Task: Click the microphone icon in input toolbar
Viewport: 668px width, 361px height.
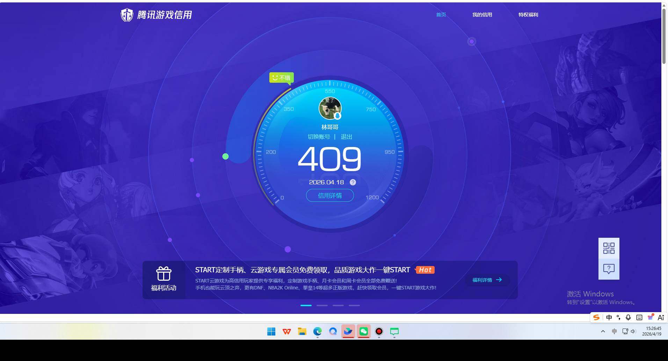Action: pos(628,317)
